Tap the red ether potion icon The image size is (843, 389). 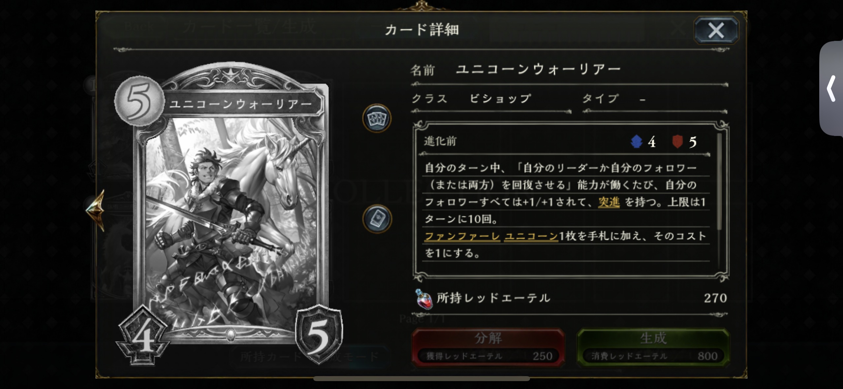pos(424,299)
